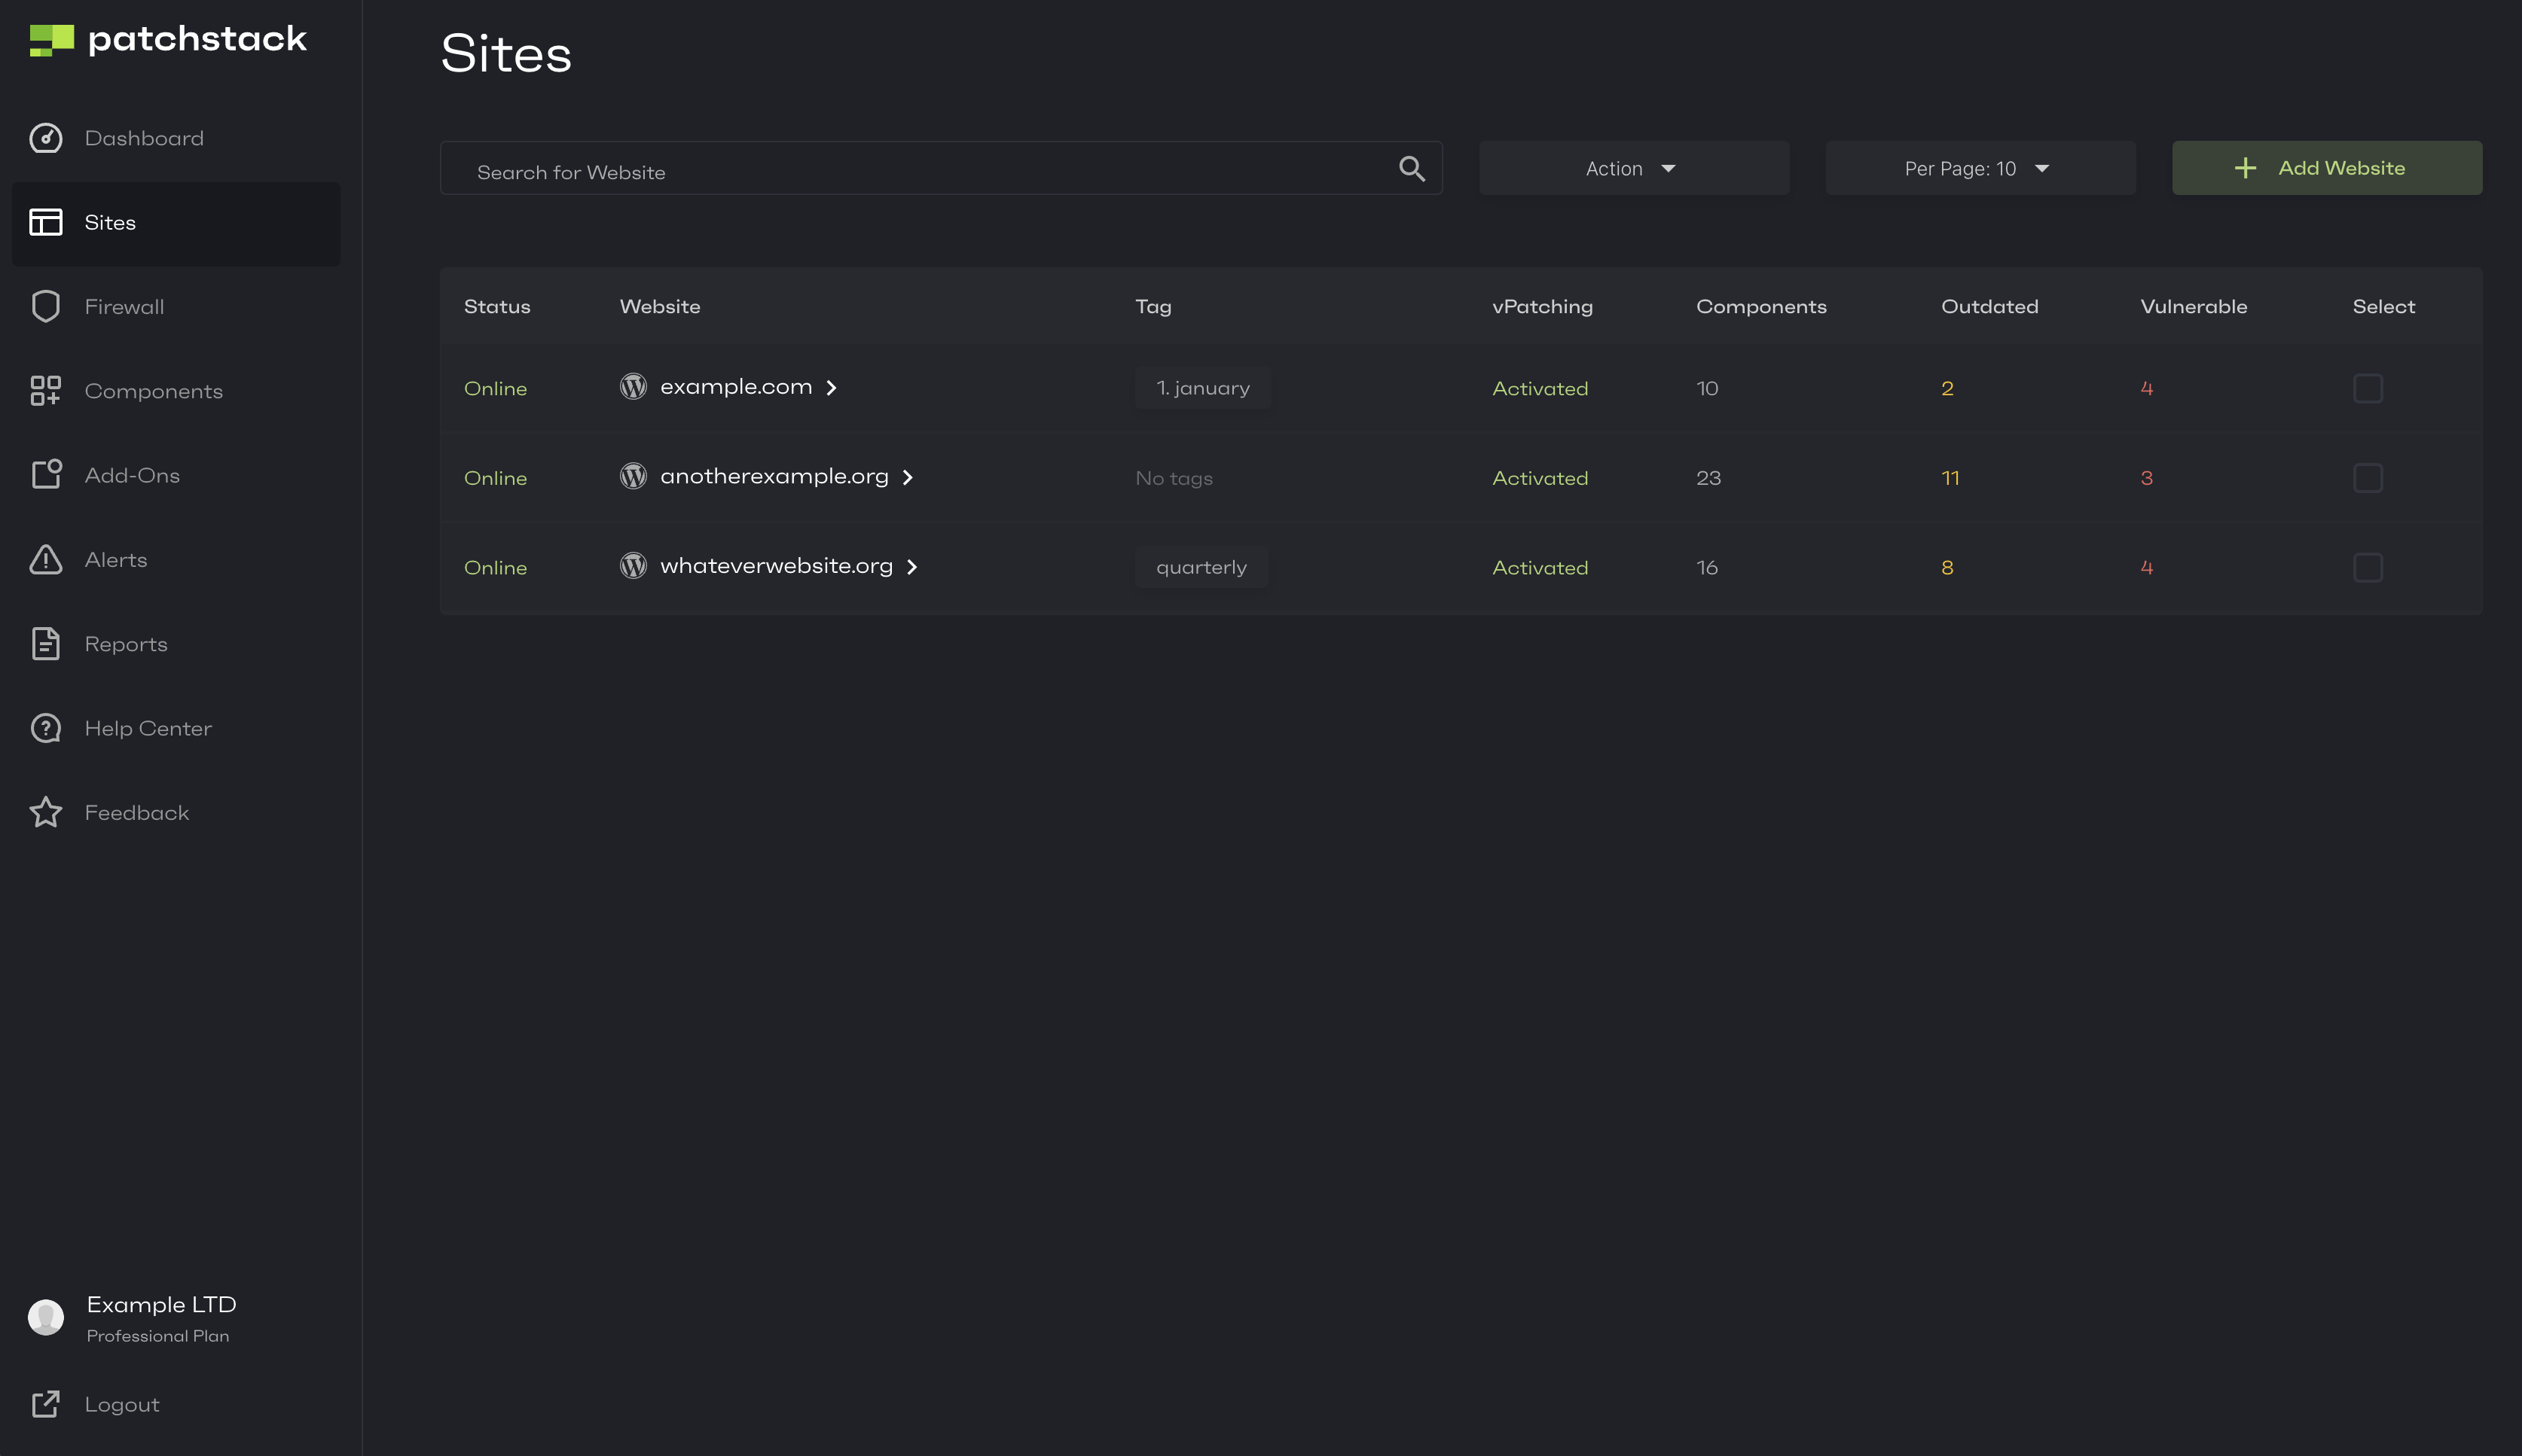The width and height of the screenshot is (2522, 1456).
Task: Click the Alerts warning triangle icon
Action: pyautogui.click(x=45, y=559)
